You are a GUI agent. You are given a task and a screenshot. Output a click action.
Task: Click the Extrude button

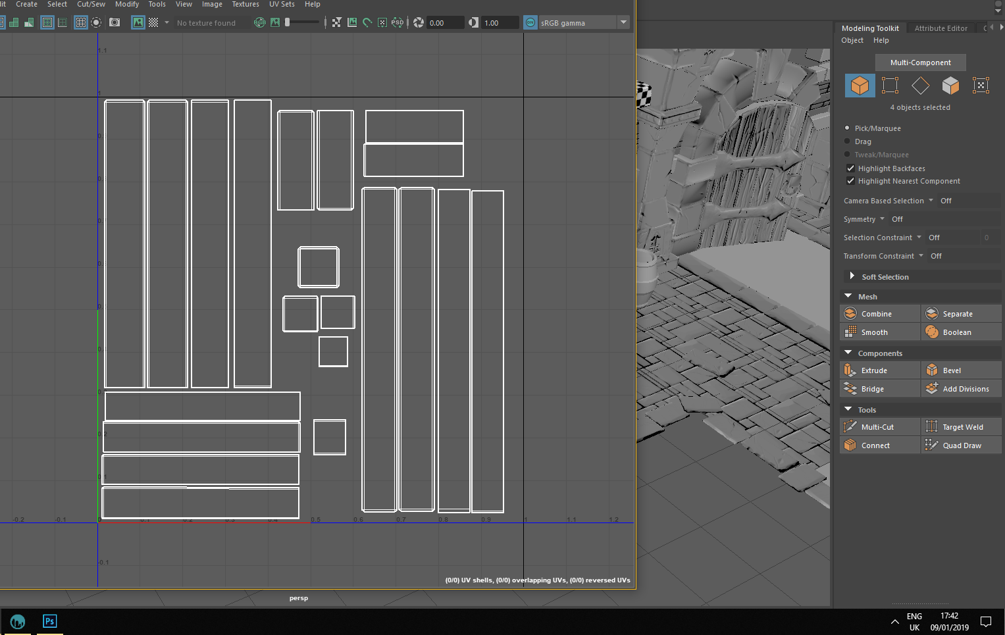pos(880,370)
